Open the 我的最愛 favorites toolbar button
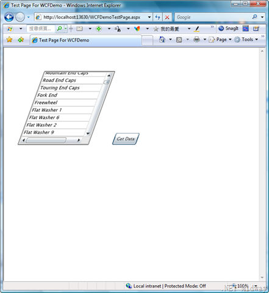 pyautogui.click(x=167, y=29)
